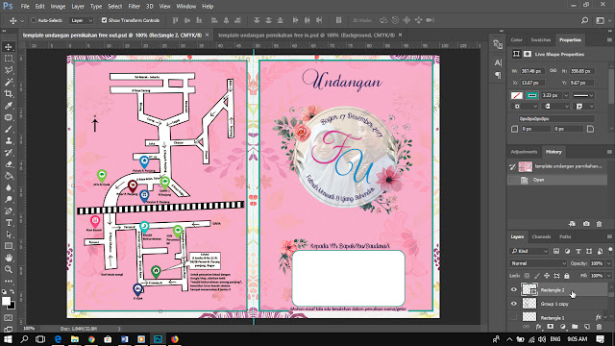Screen dimensions: 615x346
Task: Select the Lasso tool
Action: (x=9, y=70)
